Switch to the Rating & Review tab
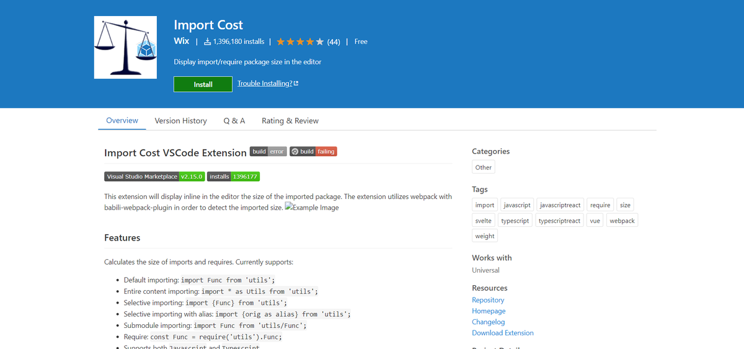 tap(290, 120)
